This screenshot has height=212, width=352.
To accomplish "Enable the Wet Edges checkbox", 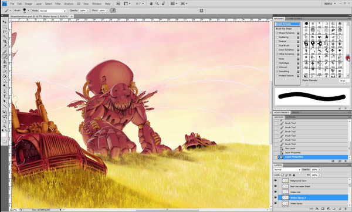I will pos(277,63).
